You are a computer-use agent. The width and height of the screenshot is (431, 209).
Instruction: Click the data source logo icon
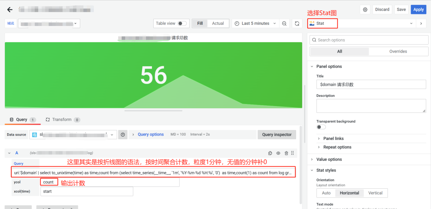pyautogui.click(x=35, y=134)
